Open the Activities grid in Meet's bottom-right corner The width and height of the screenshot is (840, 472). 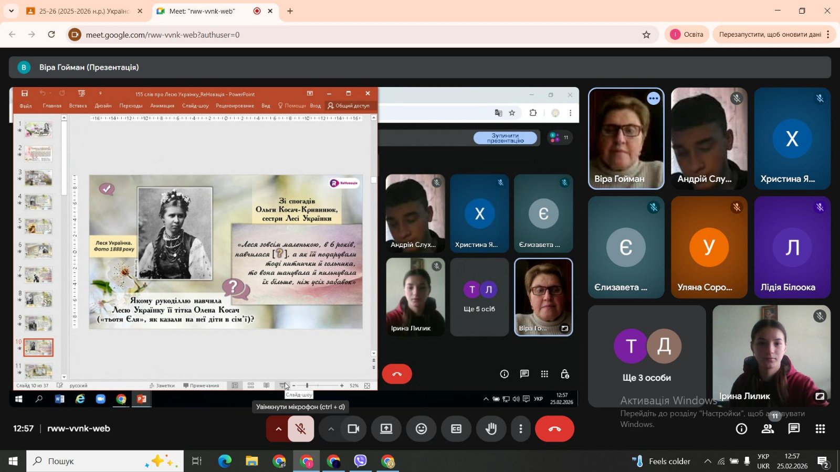pos(820,429)
